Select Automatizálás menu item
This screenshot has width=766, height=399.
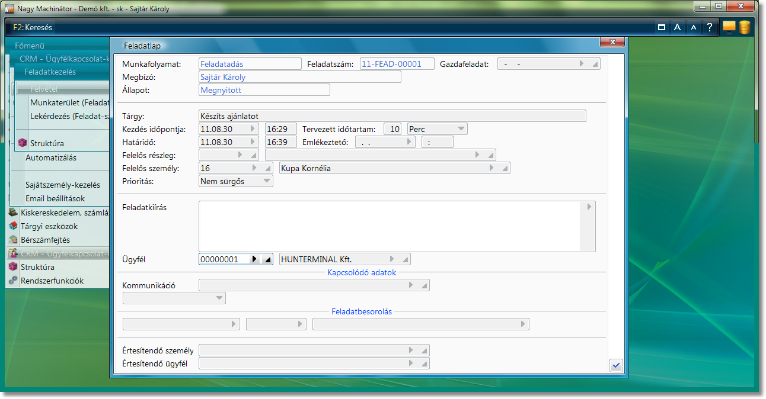point(51,158)
